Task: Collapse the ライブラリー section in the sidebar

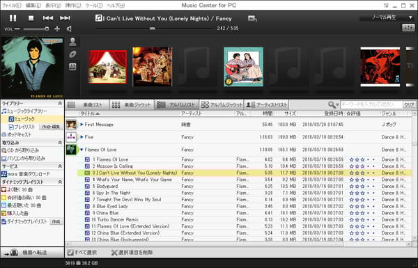Action: (x=60, y=103)
